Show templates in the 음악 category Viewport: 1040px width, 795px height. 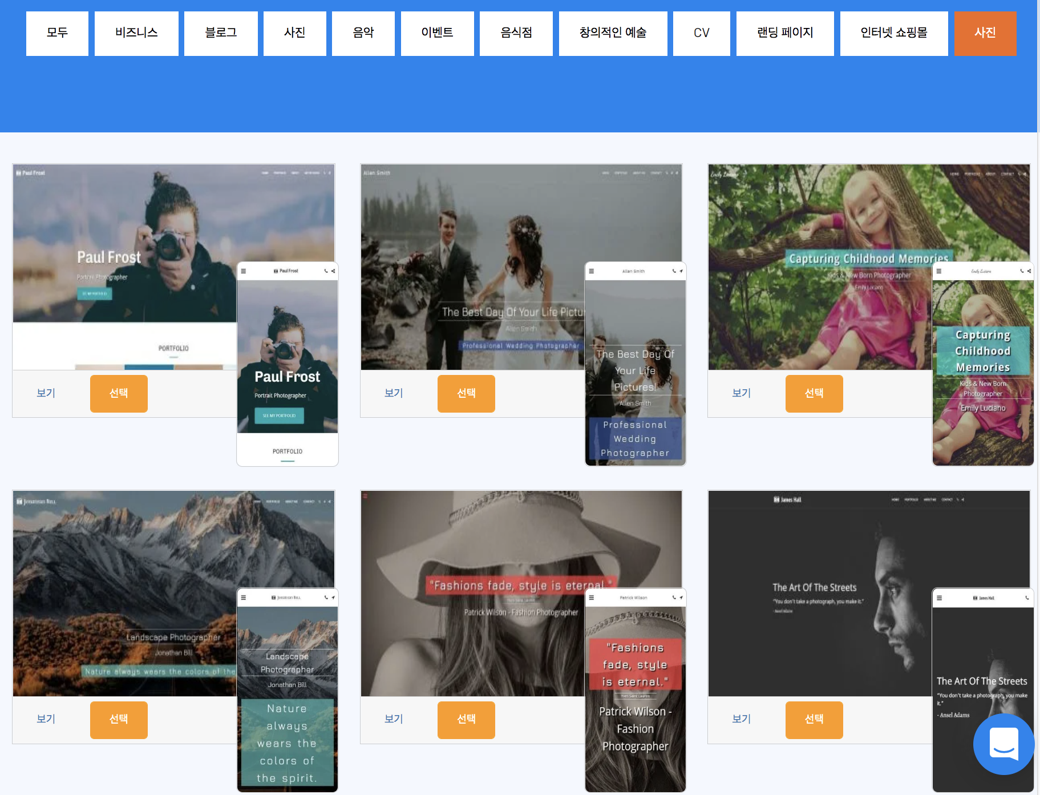[x=363, y=33]
